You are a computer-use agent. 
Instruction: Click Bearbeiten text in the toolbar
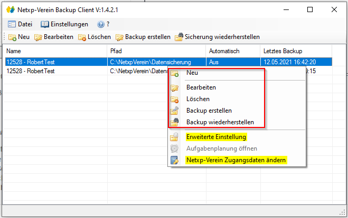59,37
